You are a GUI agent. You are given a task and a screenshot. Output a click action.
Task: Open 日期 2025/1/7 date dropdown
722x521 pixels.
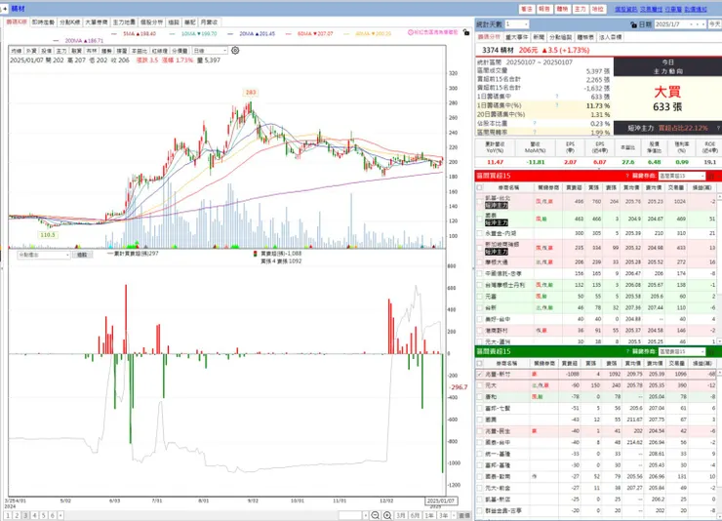680,24
